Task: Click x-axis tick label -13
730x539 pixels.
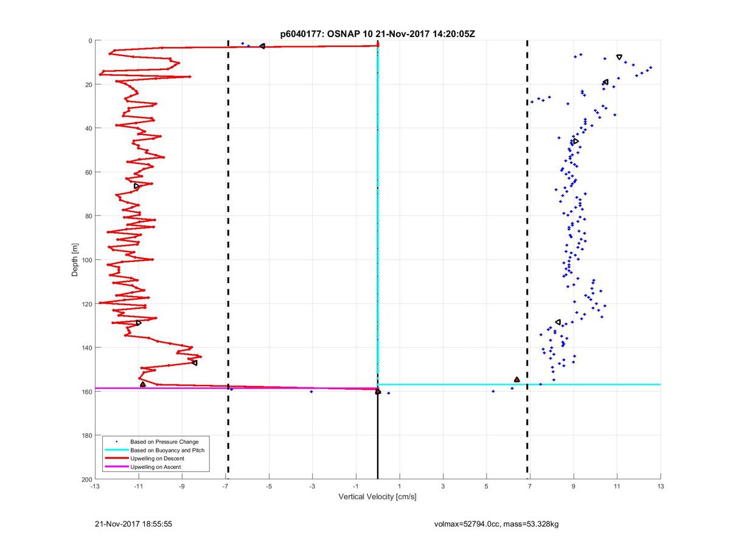Action: (x=94, y=486)
